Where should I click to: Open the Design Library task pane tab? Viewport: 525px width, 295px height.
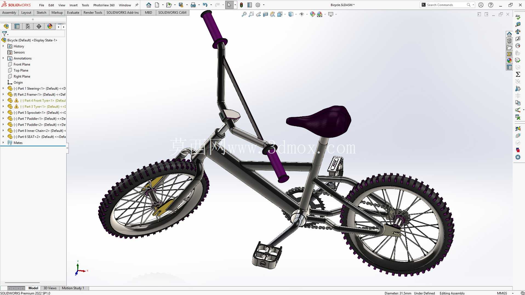click(509, 41)
